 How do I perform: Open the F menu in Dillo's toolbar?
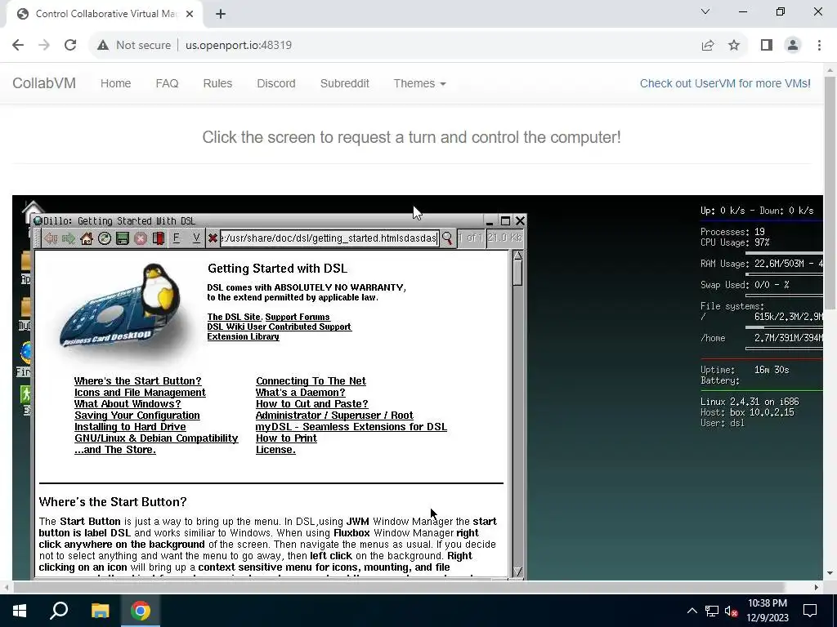point(177,238)
